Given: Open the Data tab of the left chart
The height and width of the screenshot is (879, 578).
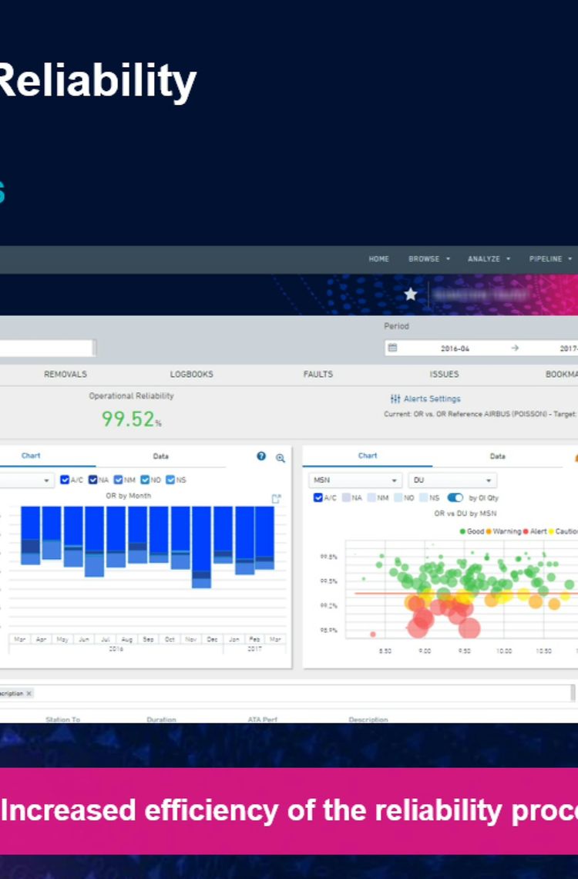Looking at the screenshot, I should click(160, 456).
